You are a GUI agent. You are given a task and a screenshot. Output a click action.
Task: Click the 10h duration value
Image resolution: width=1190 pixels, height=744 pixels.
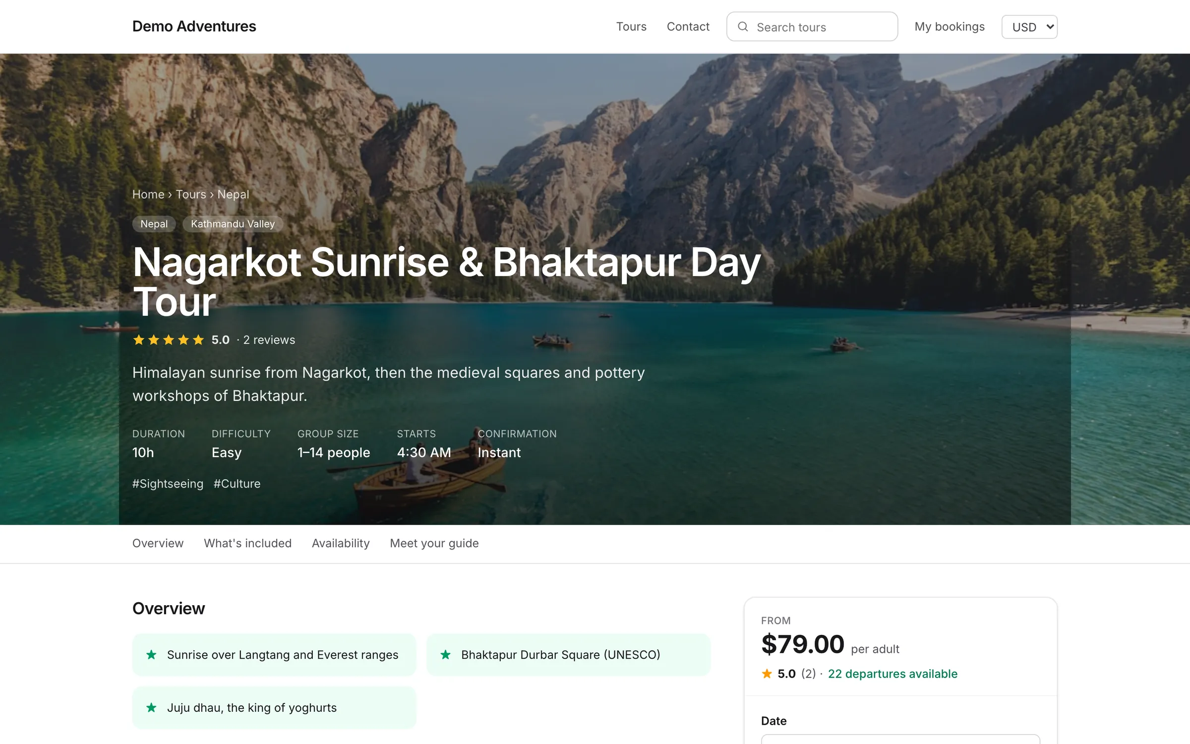point(143,452)
